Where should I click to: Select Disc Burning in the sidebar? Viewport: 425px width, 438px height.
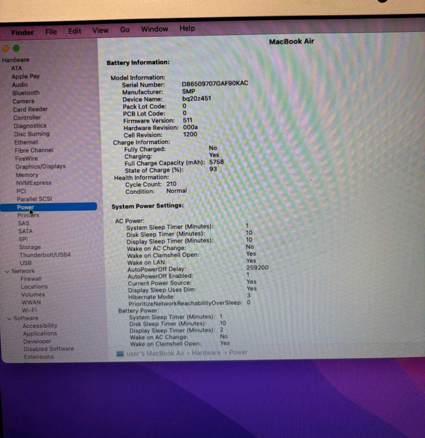[31, 134]
